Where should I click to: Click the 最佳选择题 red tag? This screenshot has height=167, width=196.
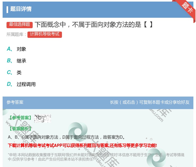(20, 25)
